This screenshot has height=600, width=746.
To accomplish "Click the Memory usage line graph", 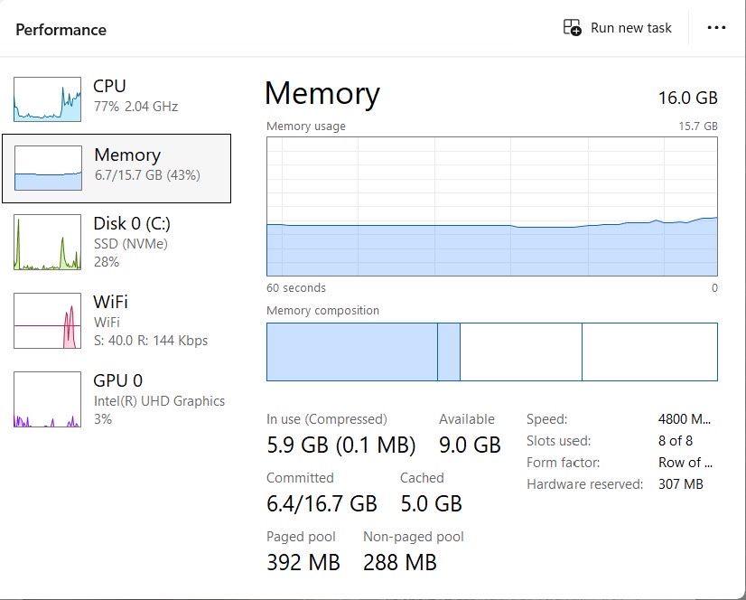I will point(492,206).
